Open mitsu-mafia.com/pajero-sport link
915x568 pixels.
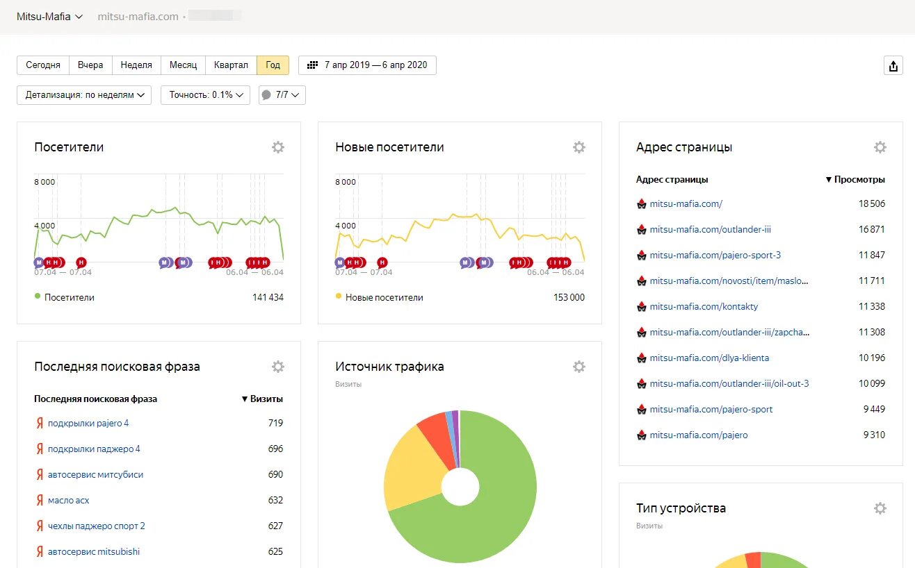(711, 409)
